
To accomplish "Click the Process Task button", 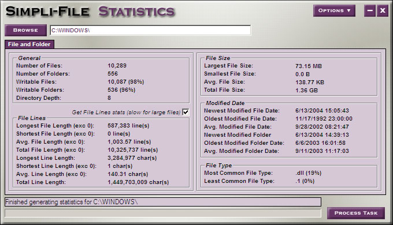I will click(356, 213).
